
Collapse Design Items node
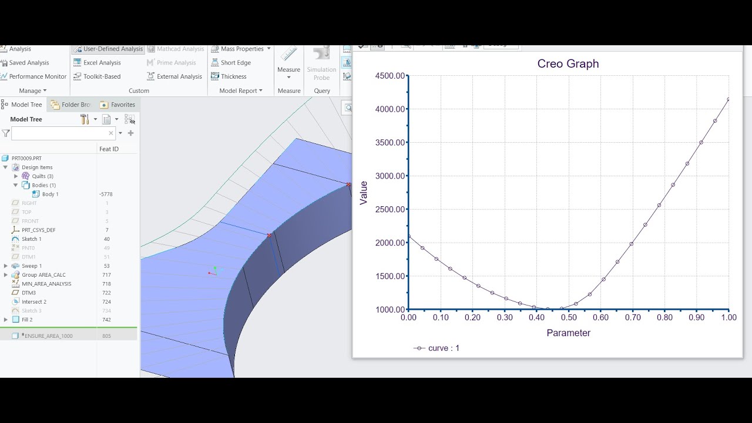click(5, 167)
